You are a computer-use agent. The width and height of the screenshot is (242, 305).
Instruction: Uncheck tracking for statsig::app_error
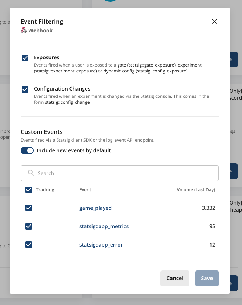click(29, 245)
